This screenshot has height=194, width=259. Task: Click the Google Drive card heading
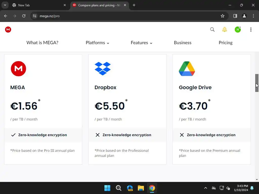(x=195, y=87)
